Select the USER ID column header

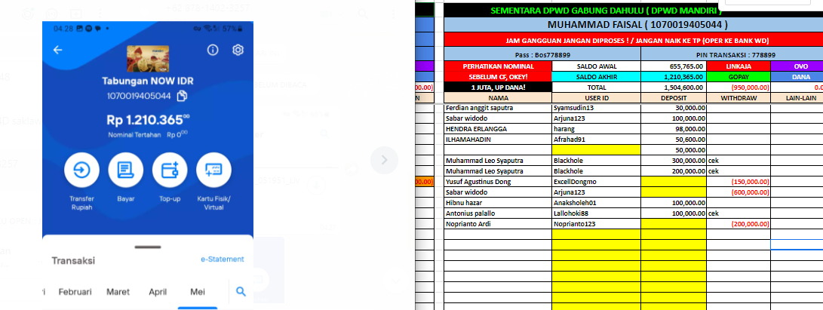click(x=596, y=98)
